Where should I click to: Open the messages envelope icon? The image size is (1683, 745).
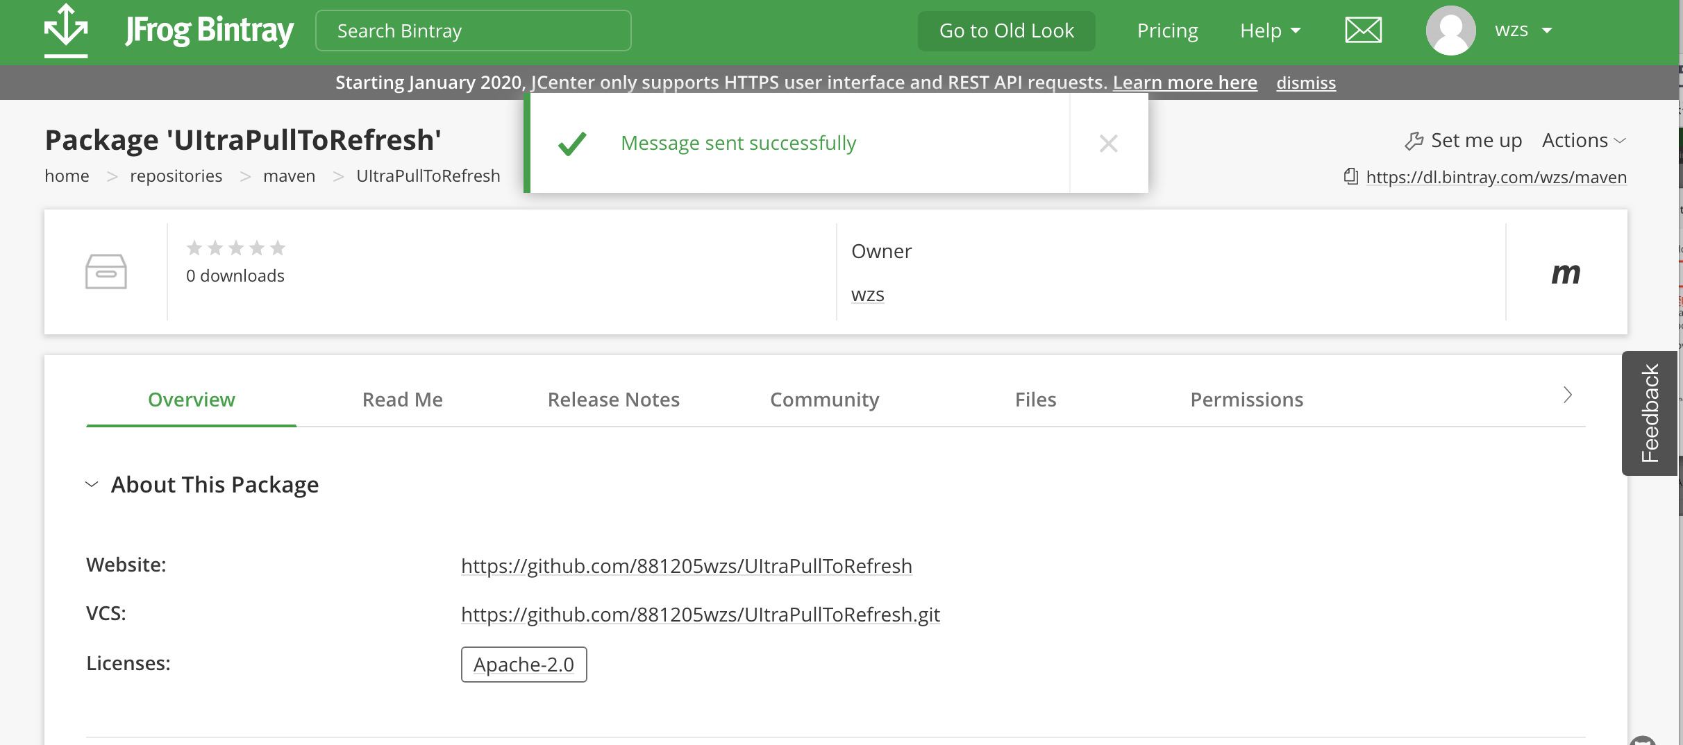click(x=1363, y=31)
